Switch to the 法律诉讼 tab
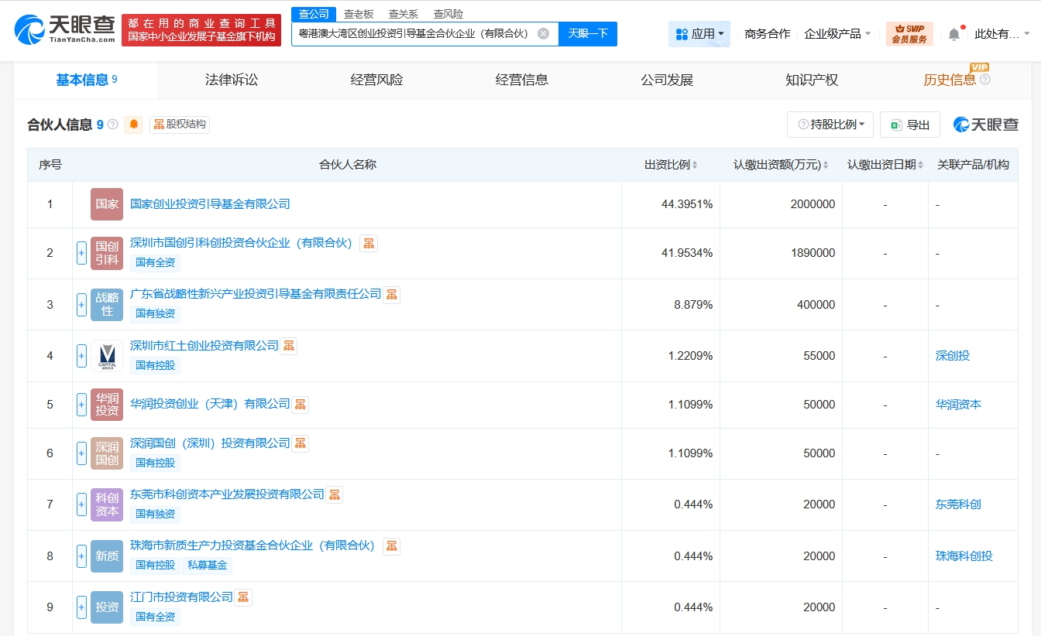Viewport: 1041px width, 636px height. pos(232,80)
